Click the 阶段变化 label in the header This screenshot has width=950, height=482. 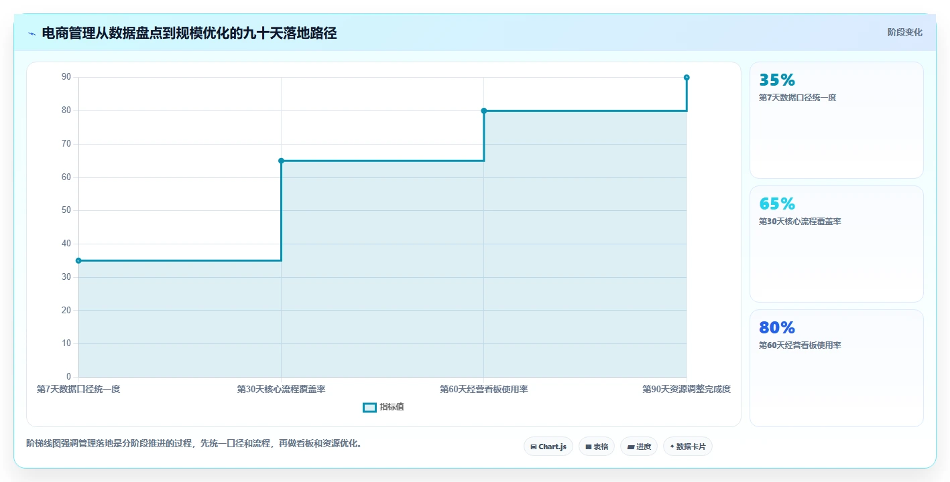tap(905, 32)
